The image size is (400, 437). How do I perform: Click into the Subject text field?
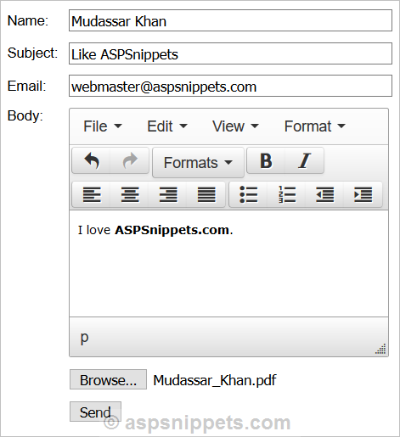coord(230,53)
